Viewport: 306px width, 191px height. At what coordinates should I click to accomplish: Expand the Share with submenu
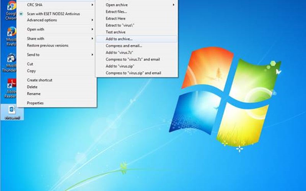(x=57, y=39)
